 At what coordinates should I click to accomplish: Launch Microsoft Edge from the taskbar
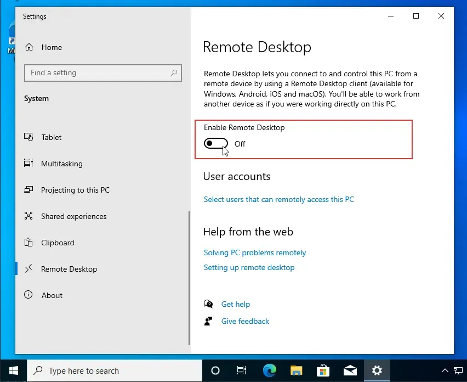270,370
